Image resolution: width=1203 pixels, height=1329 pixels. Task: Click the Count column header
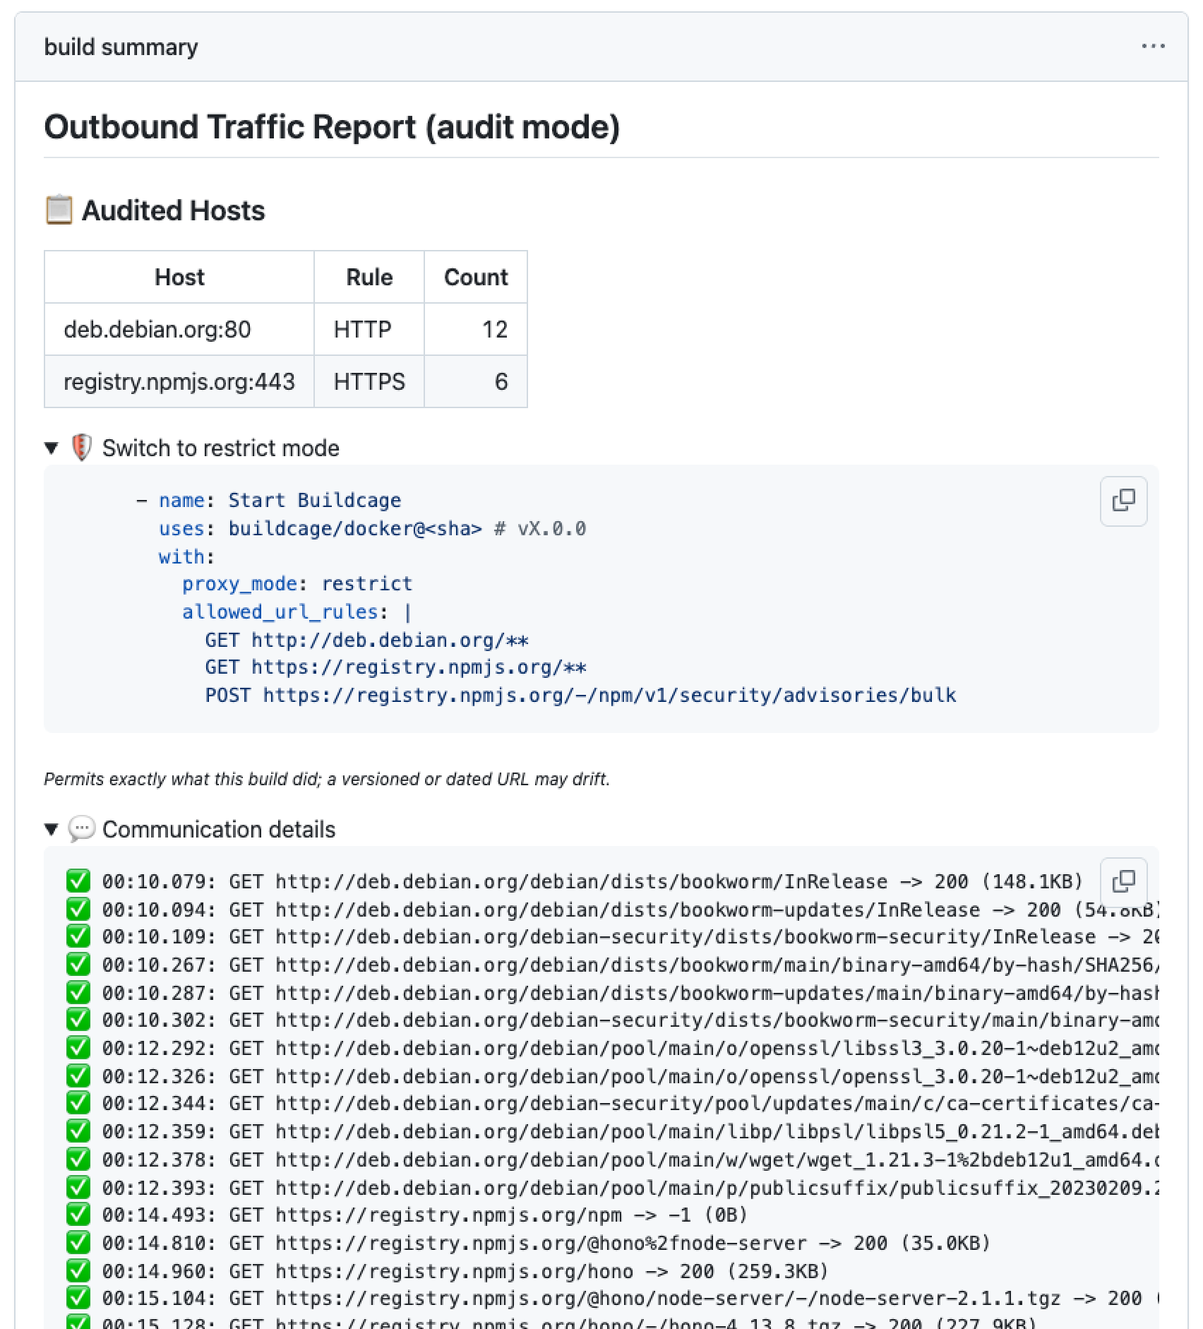pyautogui.click(x=476, y=278)
